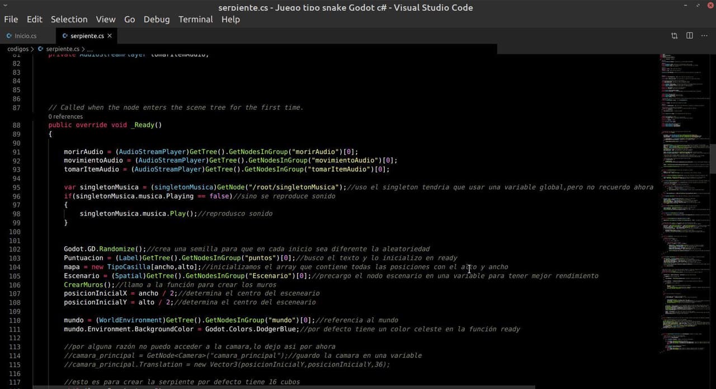Image resolution: width=716 pixels, height=389 pixels.
Task: Open changes compare icon in editor toolbar
Action: pyautogui.click(x=675, y=36)
